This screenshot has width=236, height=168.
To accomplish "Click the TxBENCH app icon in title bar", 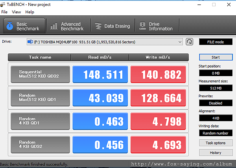I will (2, 5).
